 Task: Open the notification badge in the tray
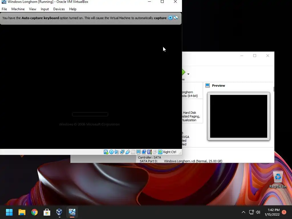point(284,212)
